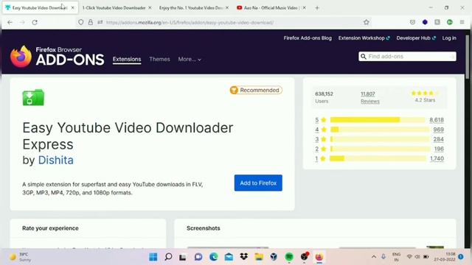
Task: Open Dropbox from the taskbar
Action: 244,257
